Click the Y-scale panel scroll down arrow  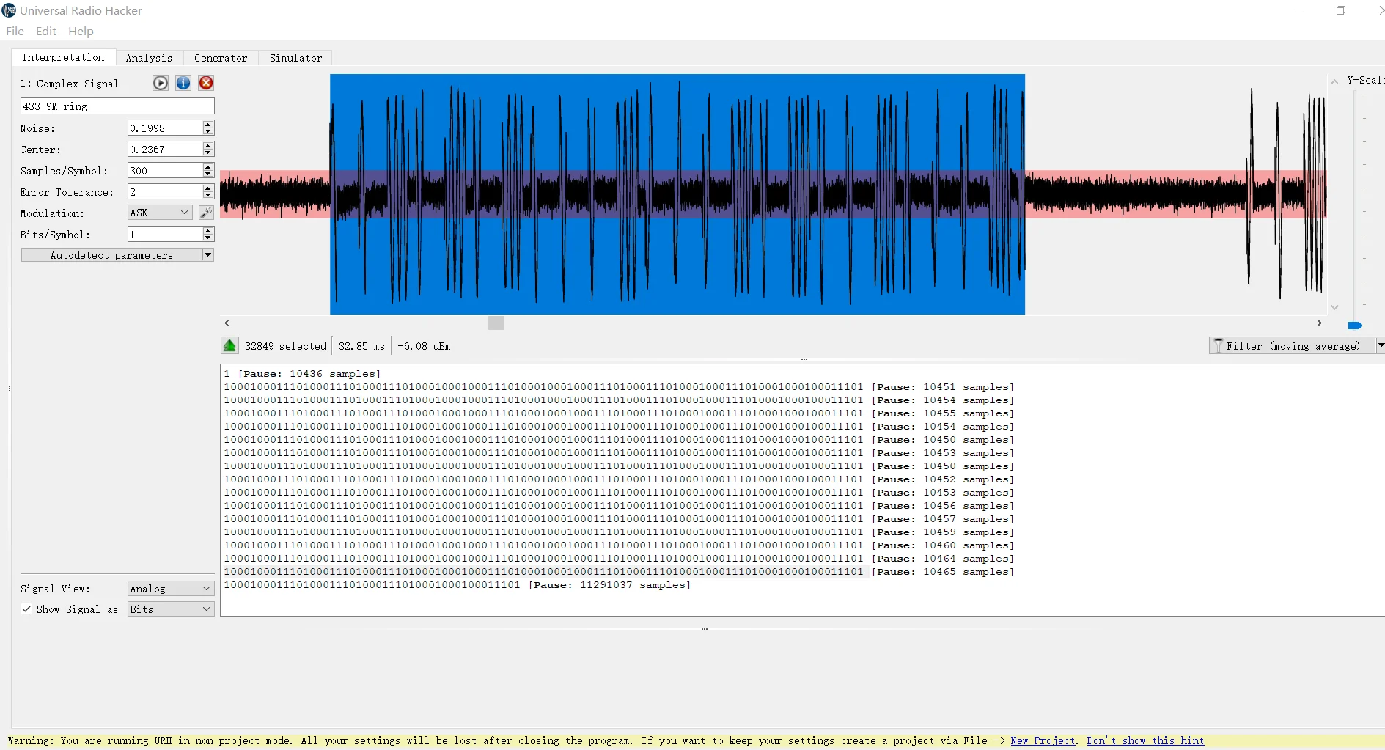1334,307
